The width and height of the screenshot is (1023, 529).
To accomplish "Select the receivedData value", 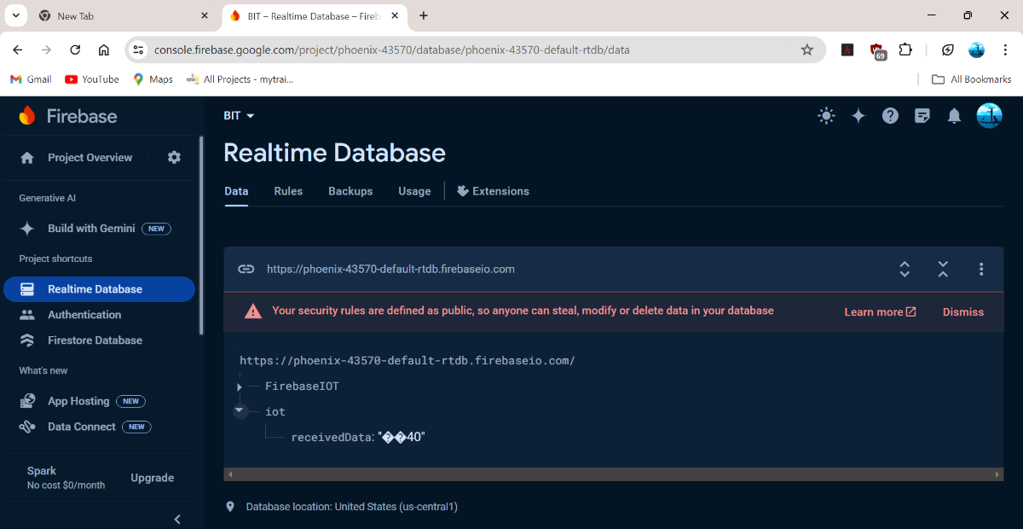I will point(402,438).
